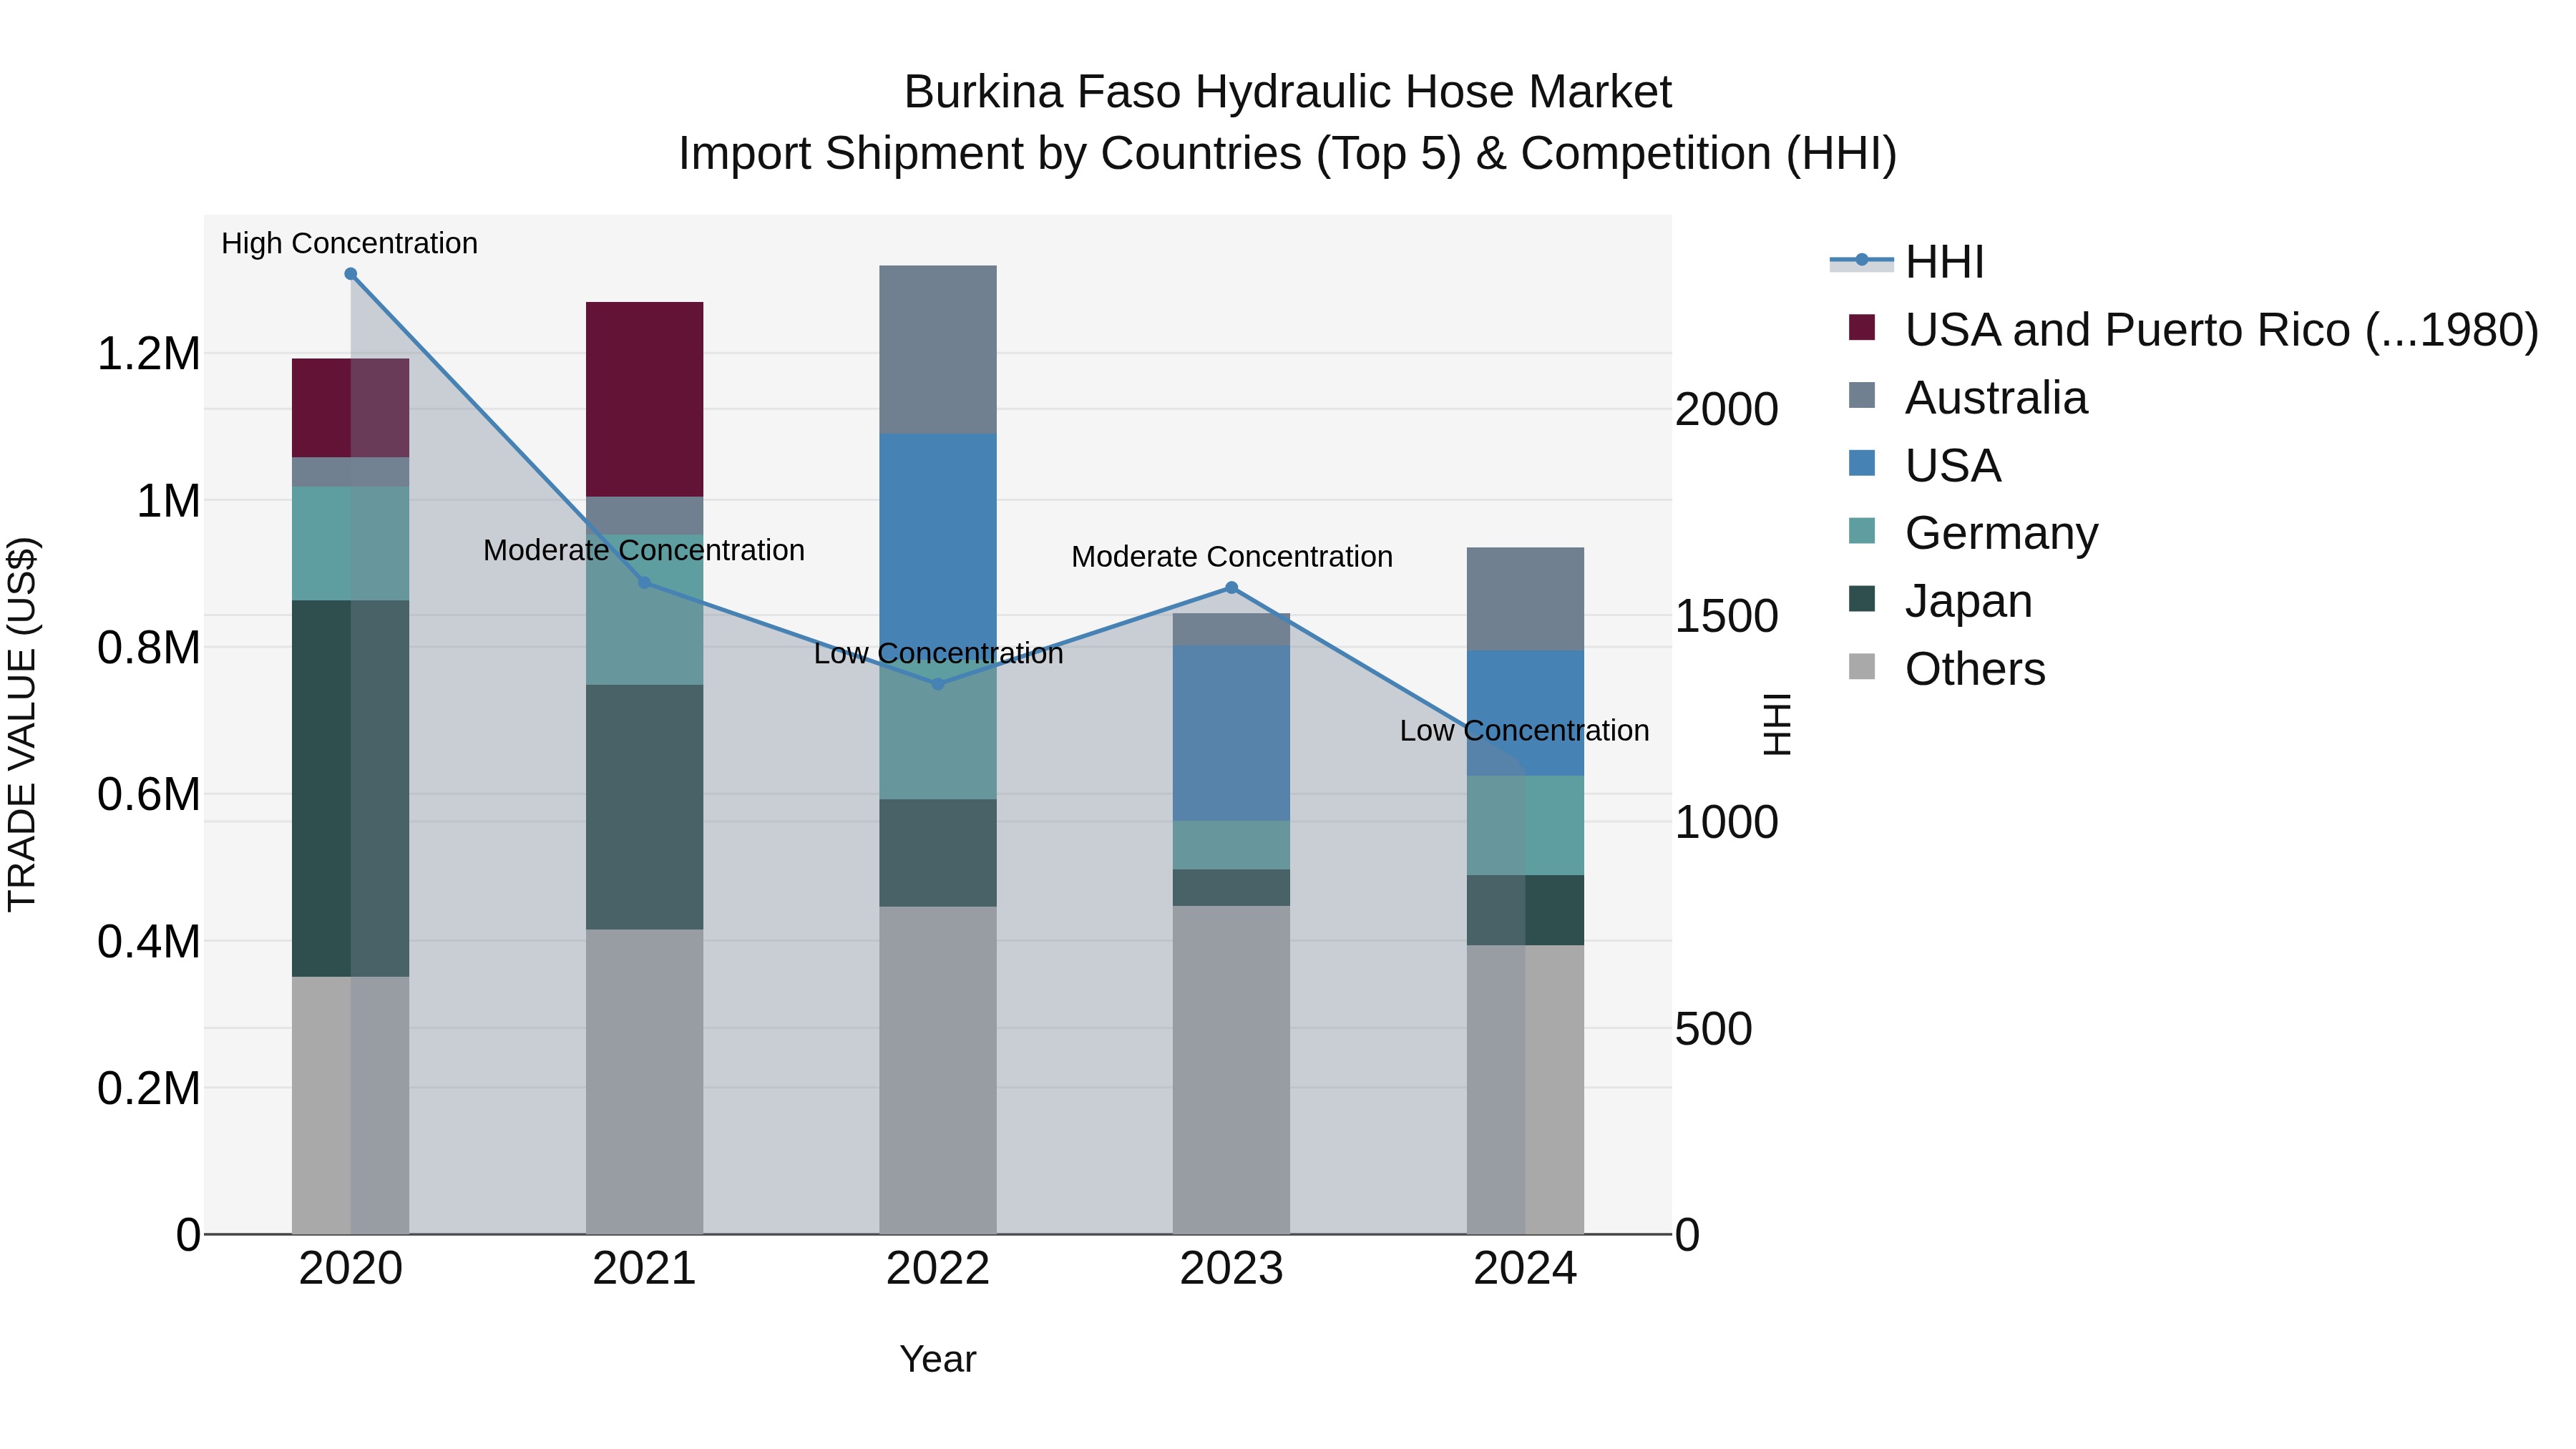Click the 2021 USA and Puerto Rico maroon bar segment

(x=644, y=399)
